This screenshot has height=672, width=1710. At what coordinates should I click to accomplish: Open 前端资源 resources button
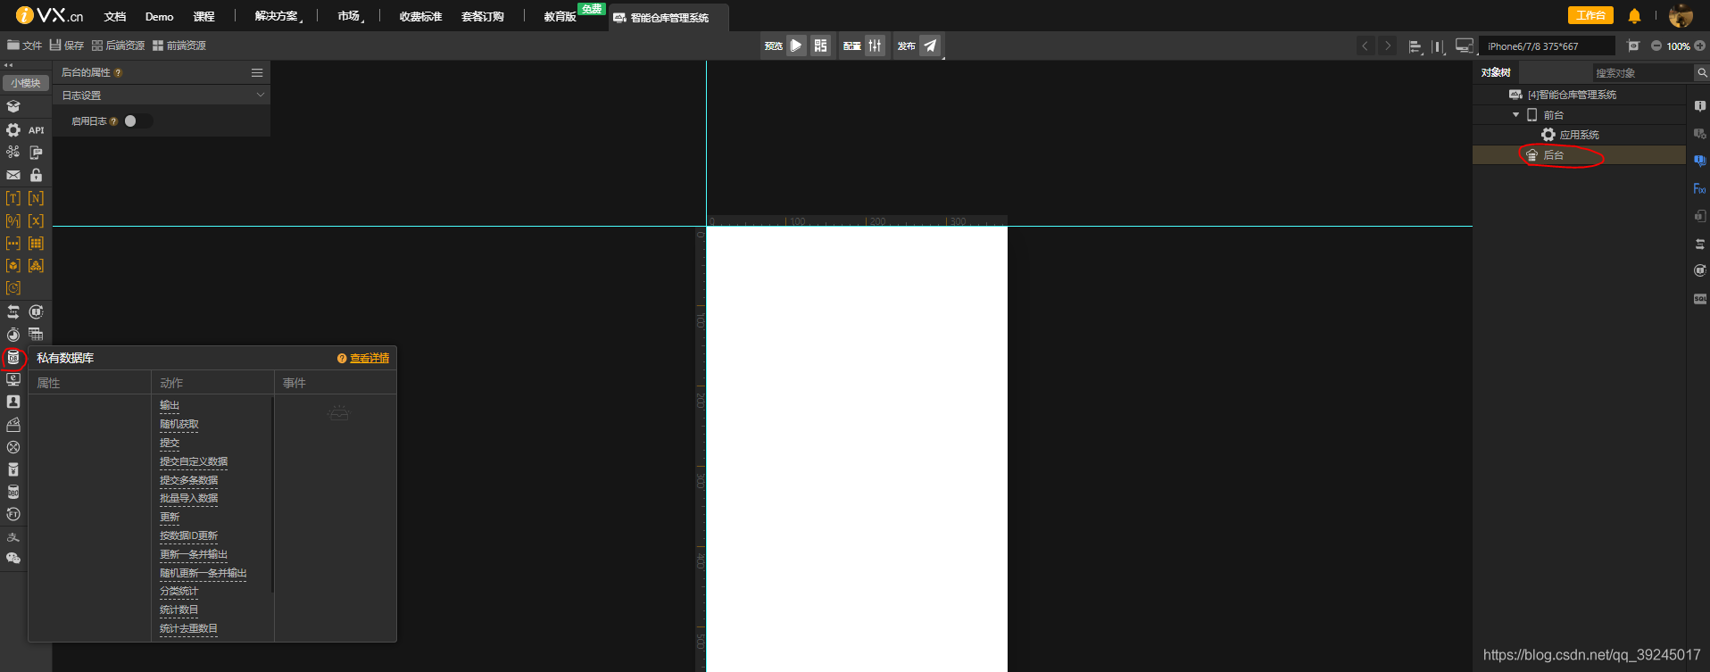tap(179, 46)
